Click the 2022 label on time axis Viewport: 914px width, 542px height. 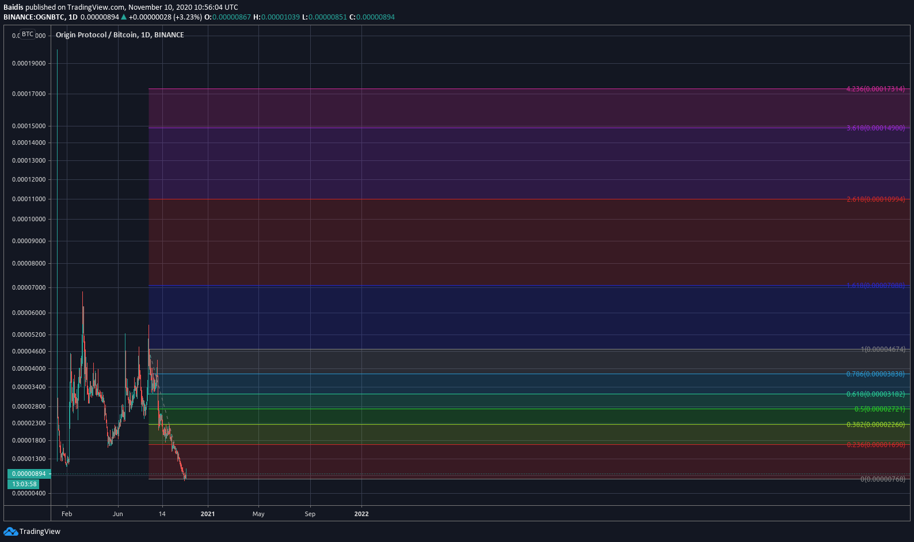point(361,514)
